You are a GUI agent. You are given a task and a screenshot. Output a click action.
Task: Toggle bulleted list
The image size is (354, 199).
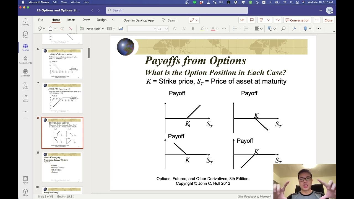point(235,28)
